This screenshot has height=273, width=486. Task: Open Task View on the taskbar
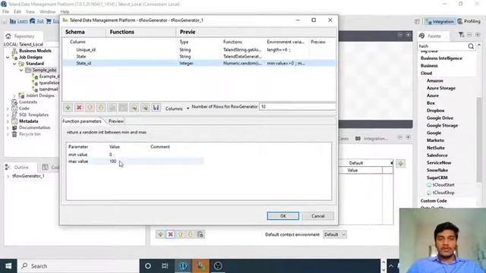(165, 266)
